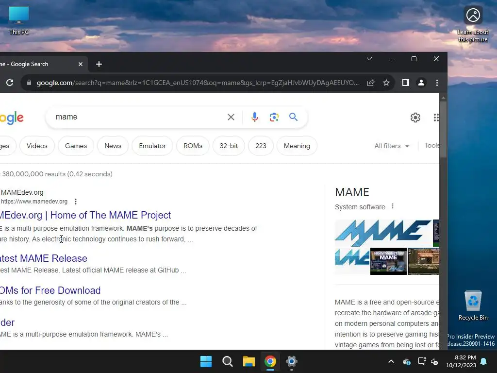Start voice search with microphone icon
Screen dimensions: 497x373
click(x=254, y=117)
